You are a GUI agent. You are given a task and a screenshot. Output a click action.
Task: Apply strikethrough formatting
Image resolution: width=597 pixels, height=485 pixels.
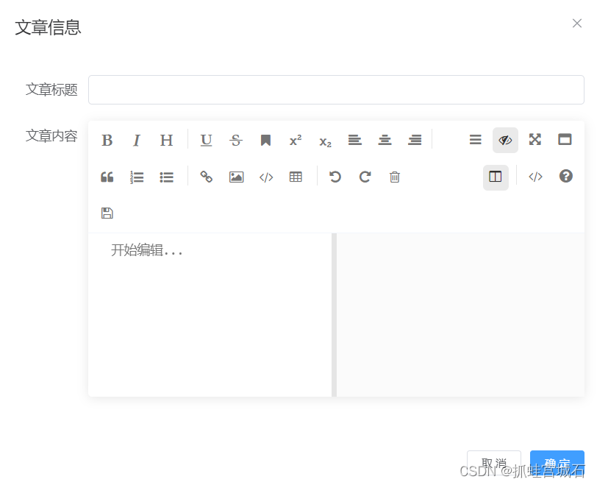pyautogui.click(x=236, y=140)
